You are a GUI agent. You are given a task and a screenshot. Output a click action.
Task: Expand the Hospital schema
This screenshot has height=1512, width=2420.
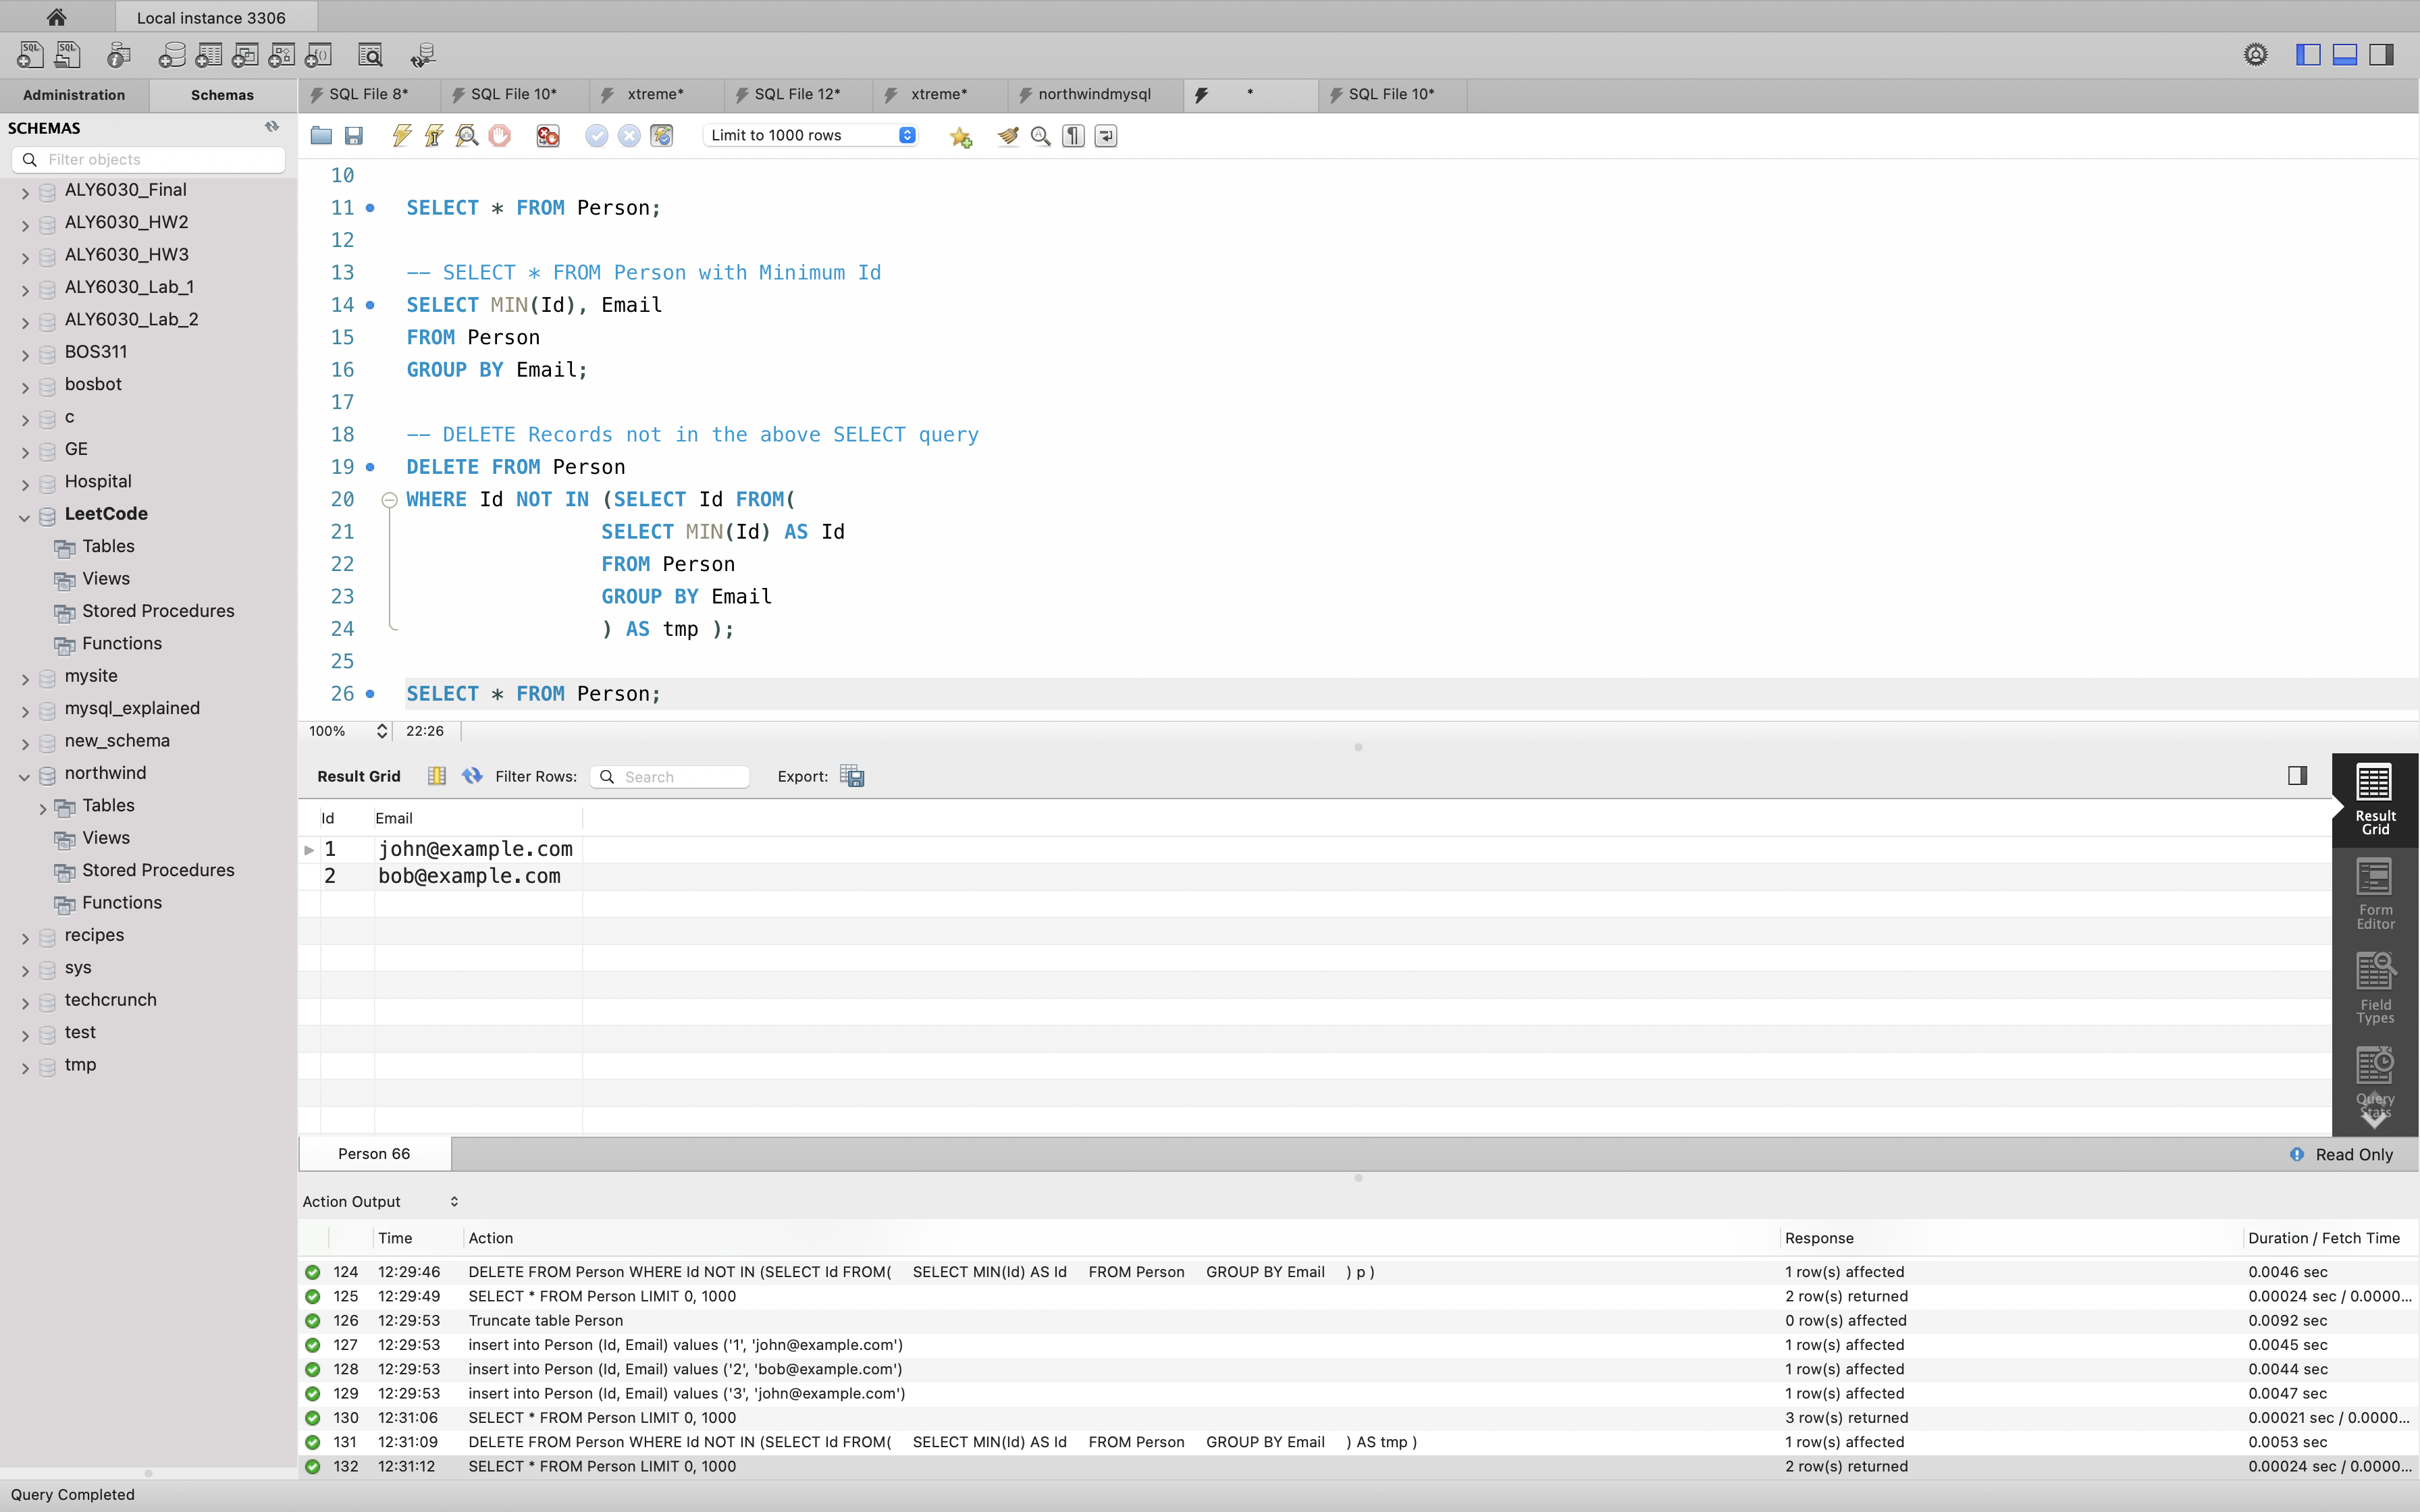point(24,485)
